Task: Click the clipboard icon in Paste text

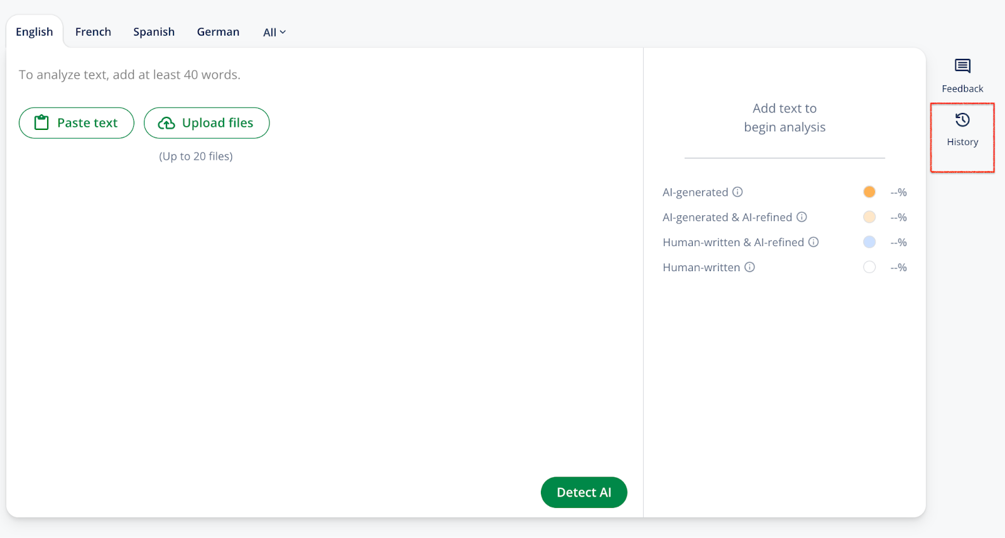Action: coord(41,122)
